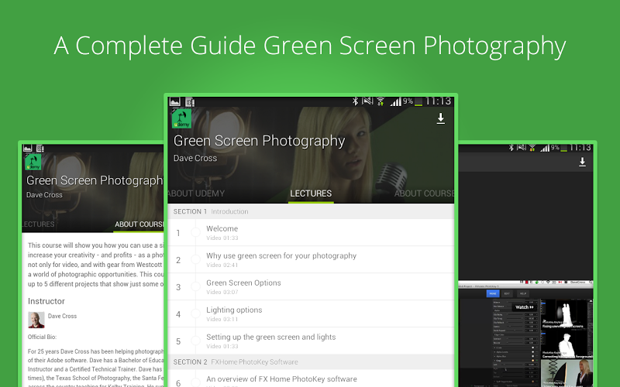
Task: Tap Video 03:07 duration label
Action: [222, 293]
